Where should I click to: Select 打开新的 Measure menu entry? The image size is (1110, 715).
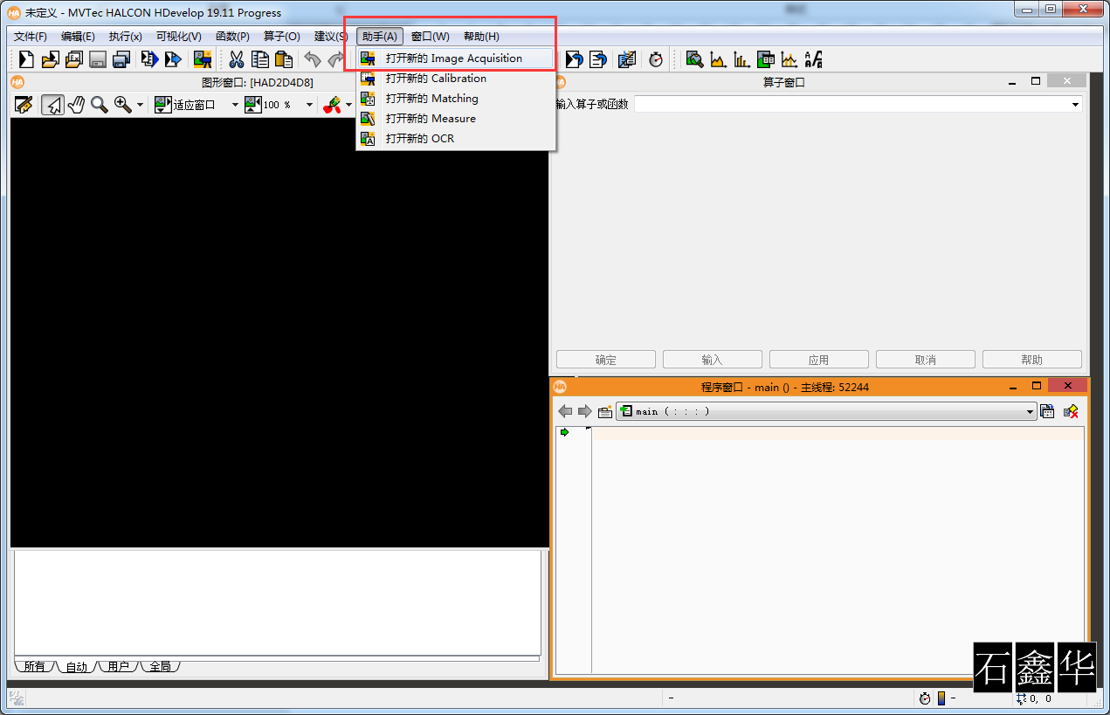pyautogui.click(x=455, y=119)
